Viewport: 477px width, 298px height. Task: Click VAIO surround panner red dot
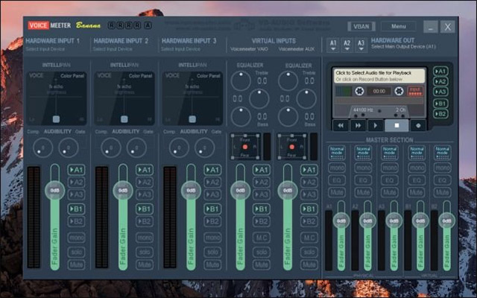tap(245, 147)
